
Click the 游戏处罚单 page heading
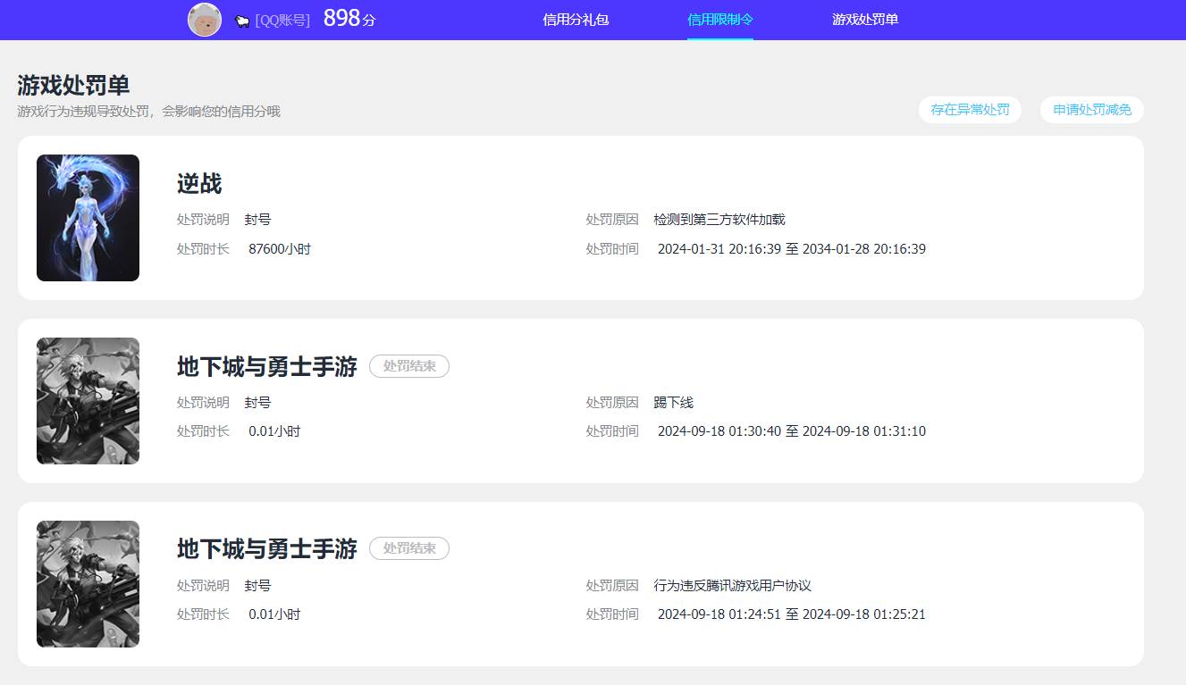point(73,86)
